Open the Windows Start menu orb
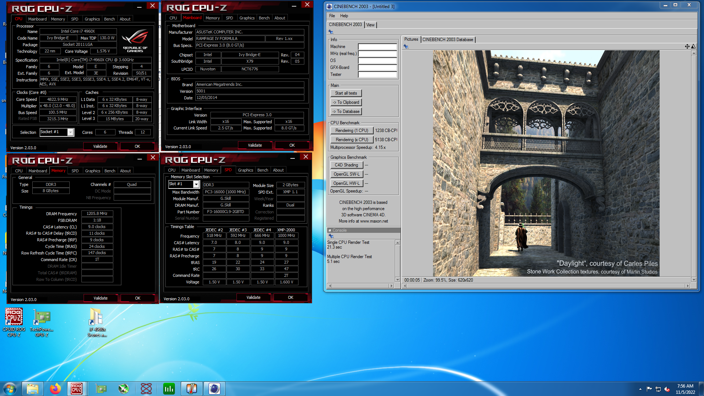Viewport: 704px width, 396px height. tap(10, 389)
